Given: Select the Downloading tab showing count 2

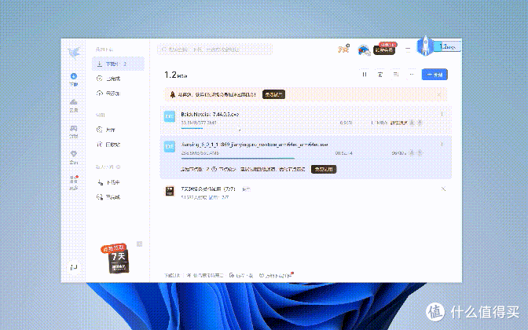Looking at the screenshot, I should point(118,64).
